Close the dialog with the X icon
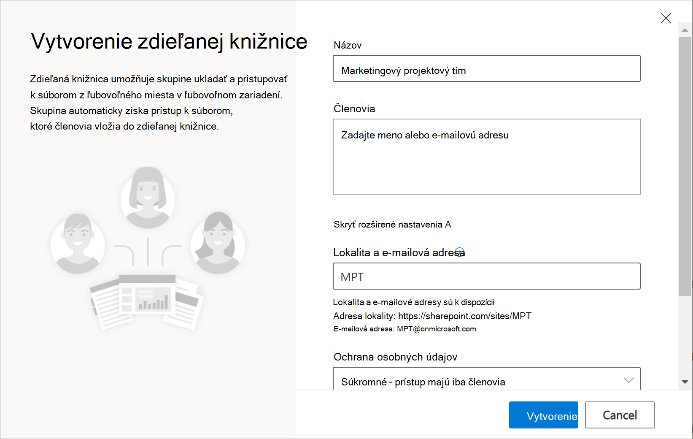Viewport: 693px width, 439px height. (x=666, y=18)
